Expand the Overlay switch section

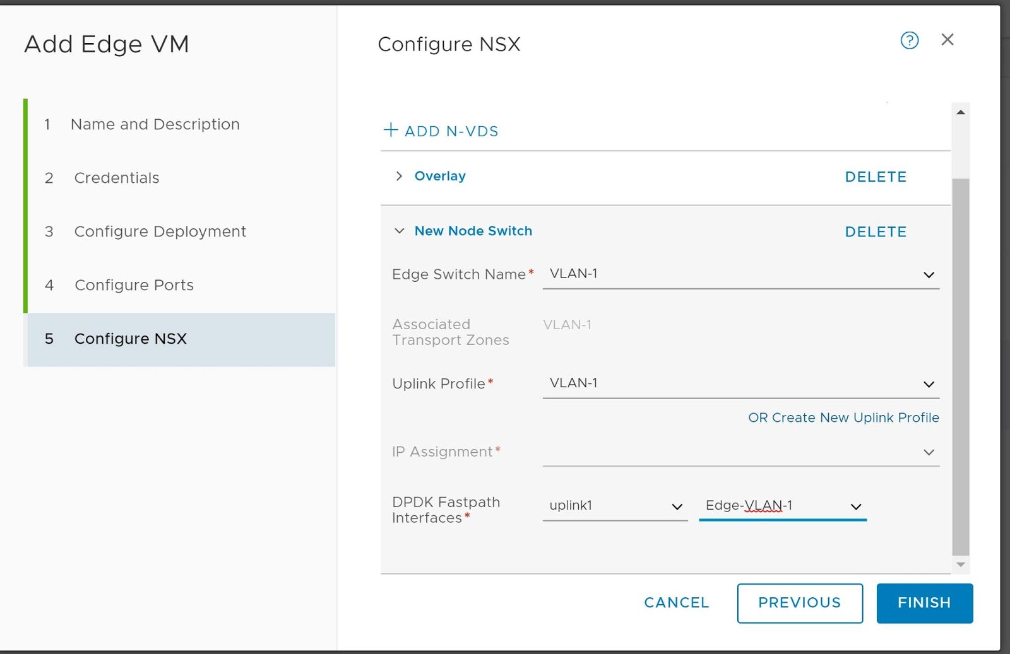point(399,176)
